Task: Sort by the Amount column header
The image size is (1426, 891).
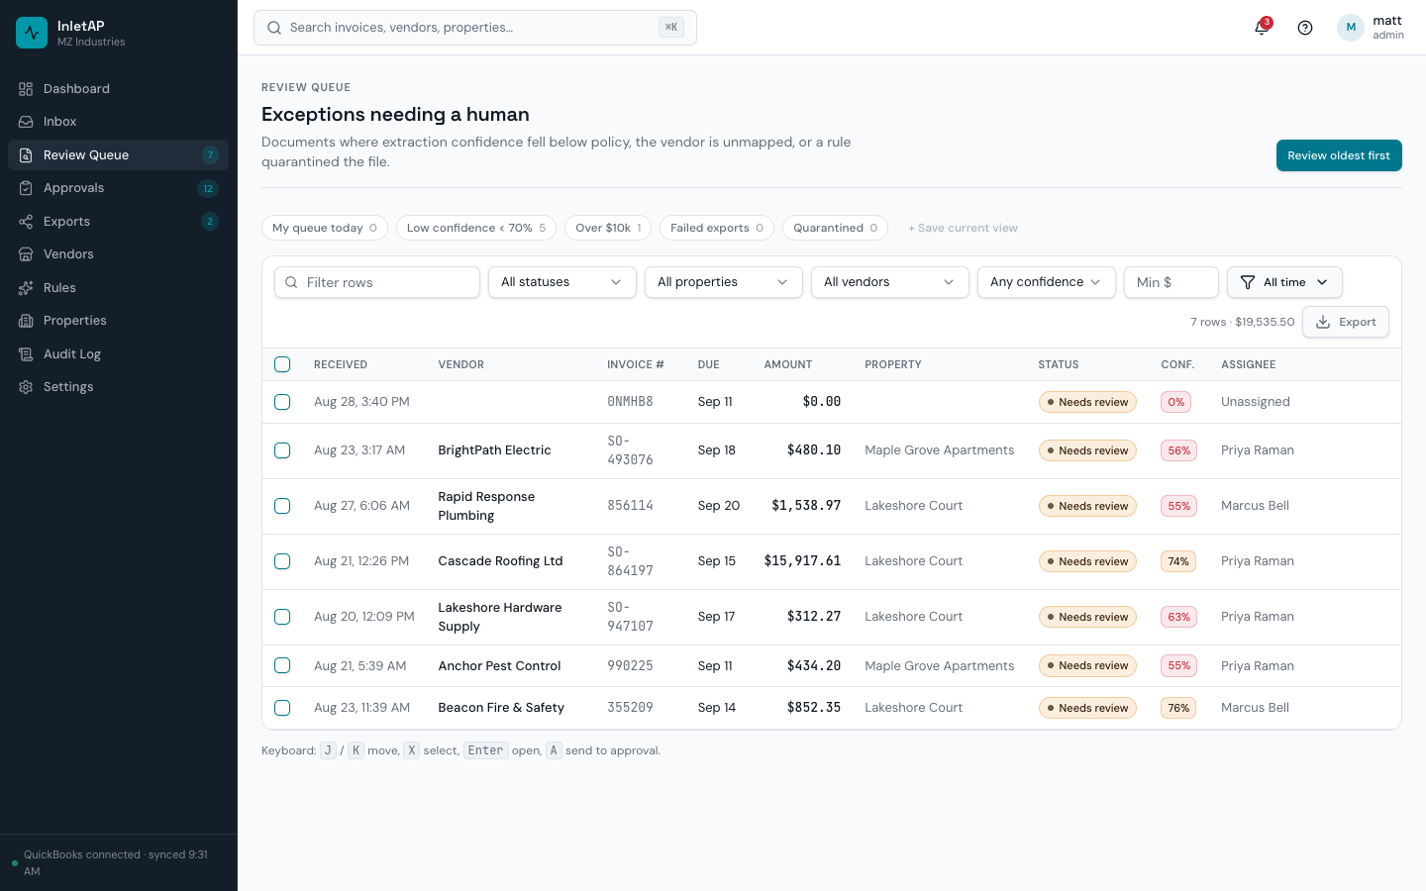Action: (x=788, y=364)
